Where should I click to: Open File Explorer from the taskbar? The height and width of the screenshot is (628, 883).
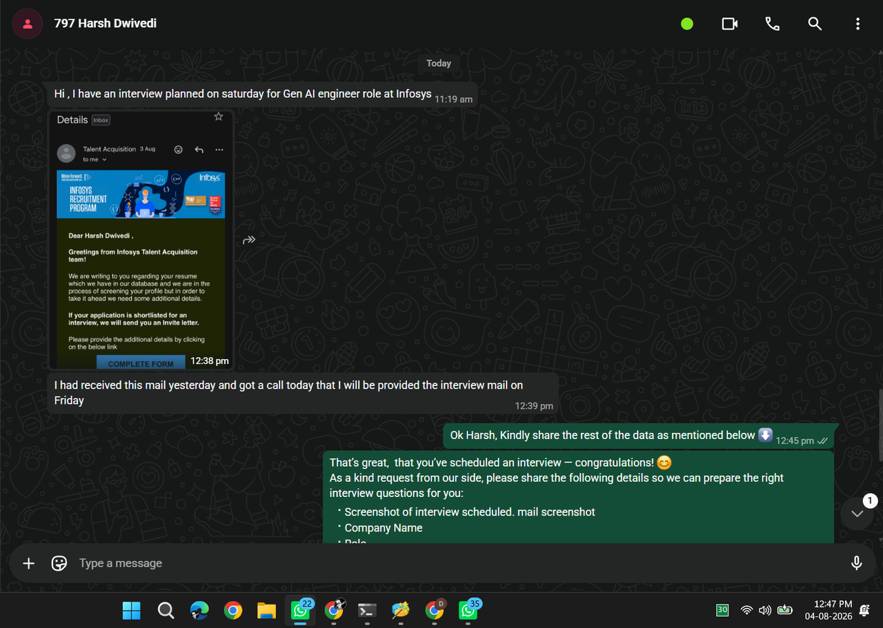[266, 610]
